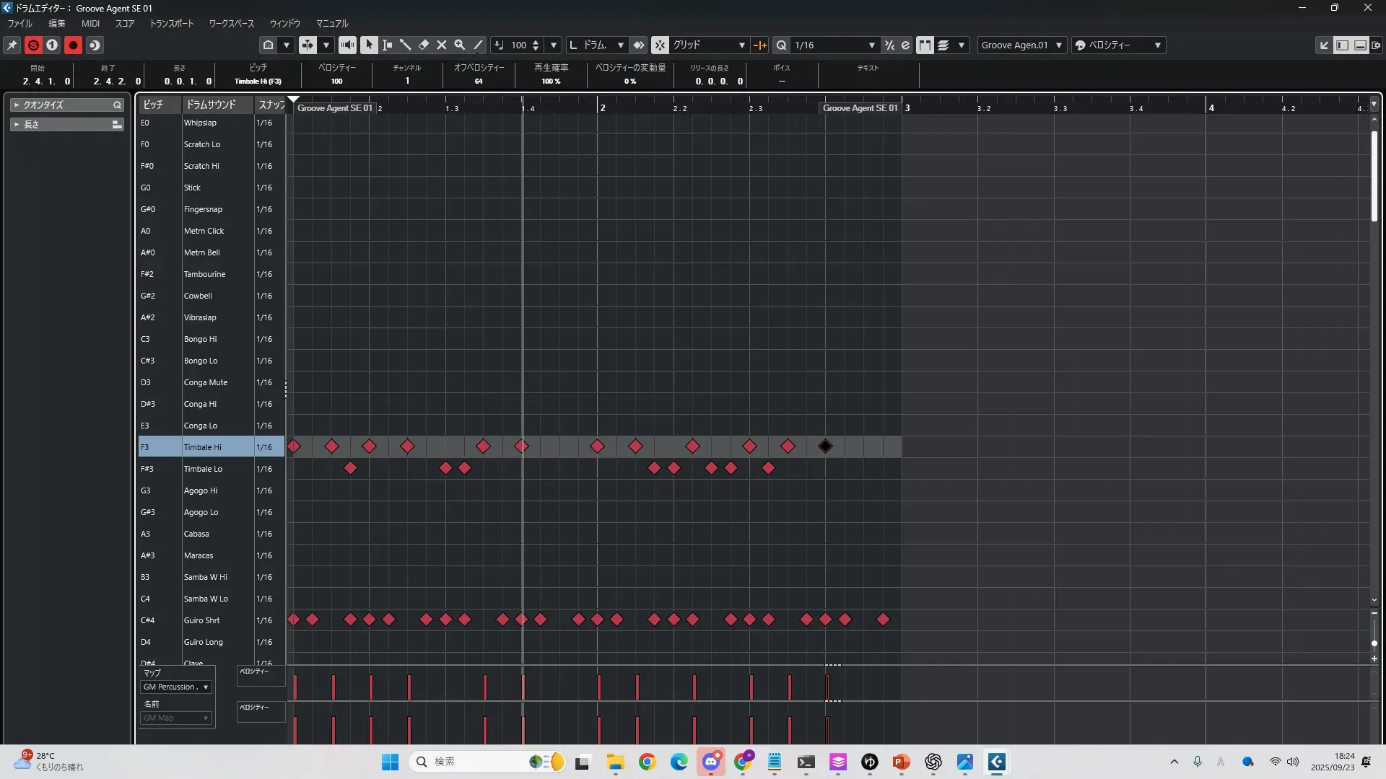Select the Zoom magnifier tool
The width and height of the screenshot is (1386, 779).
[x=460, y=45]
